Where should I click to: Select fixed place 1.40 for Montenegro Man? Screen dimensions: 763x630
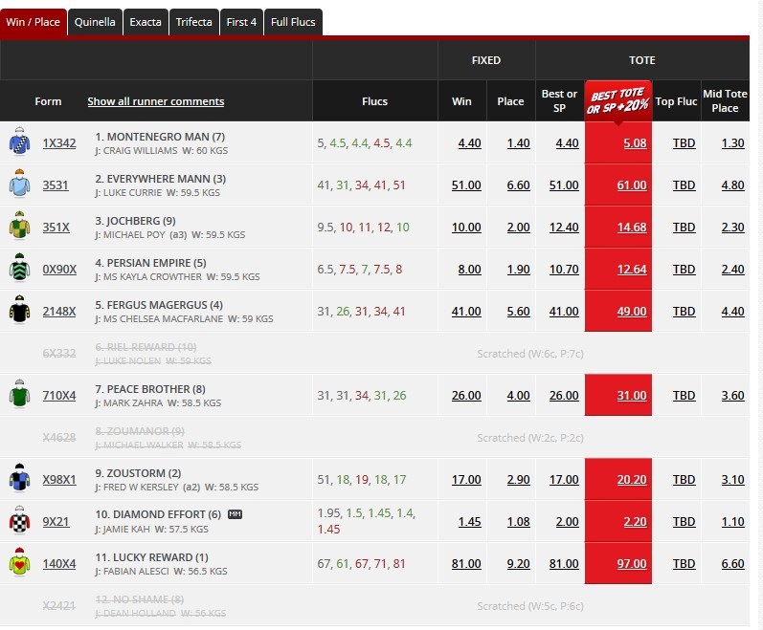coord(518,143)
